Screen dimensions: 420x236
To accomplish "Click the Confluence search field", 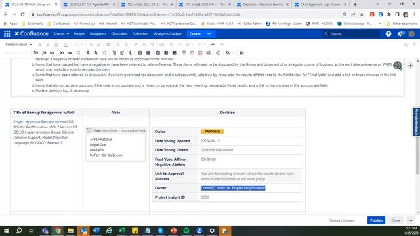I will point(351,34).
